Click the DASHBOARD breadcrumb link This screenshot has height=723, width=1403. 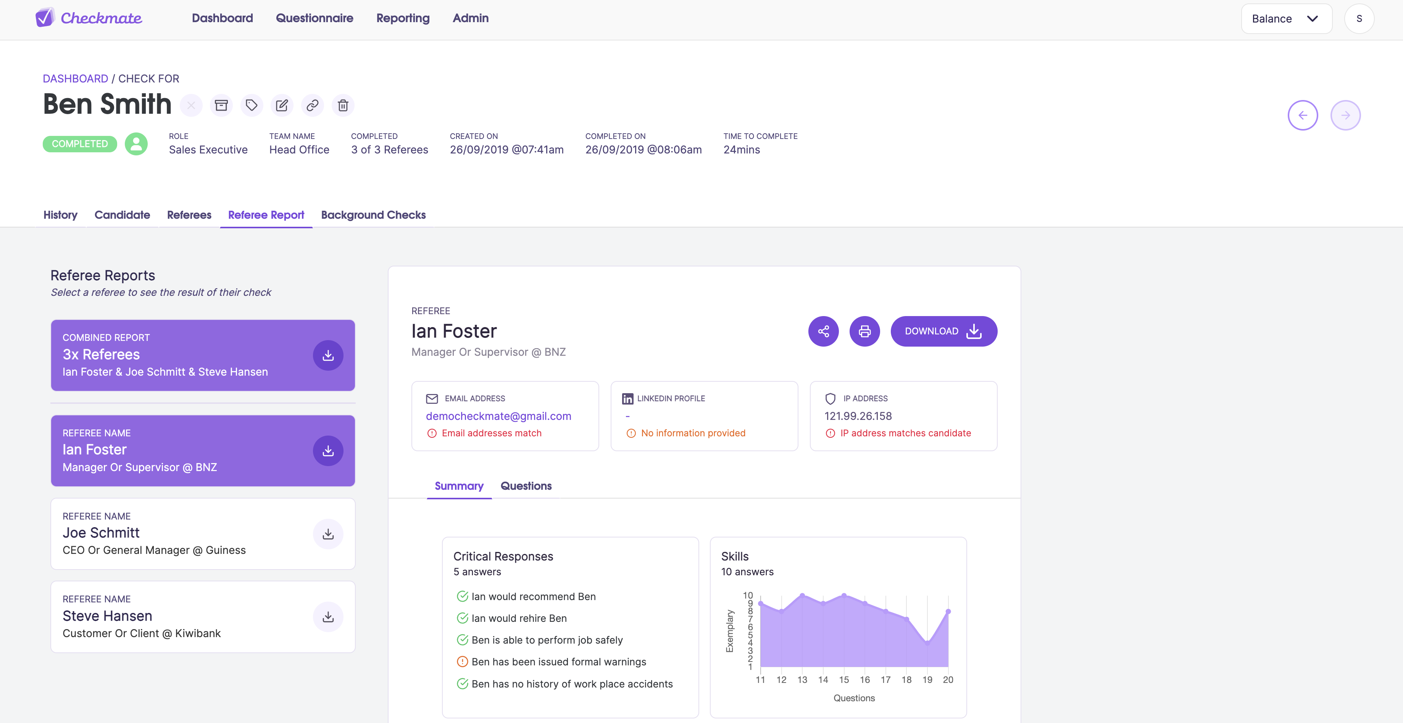[x=75, y=79]
